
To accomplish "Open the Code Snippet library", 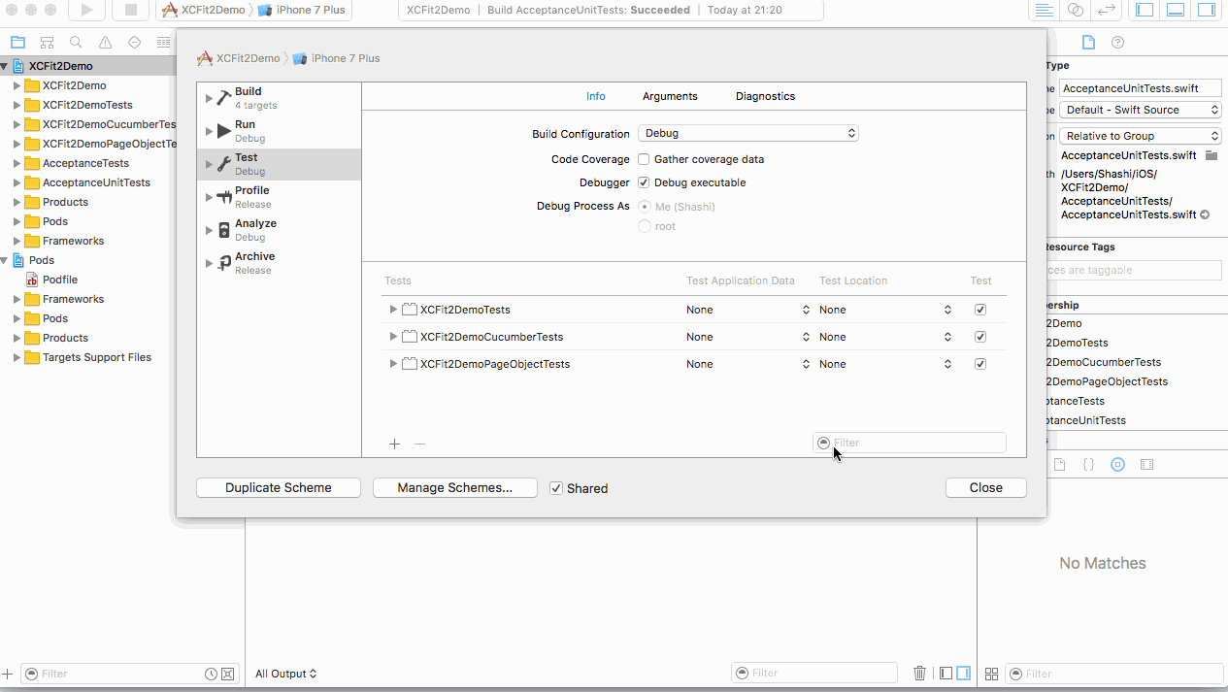I will click(x=1088, y=465).
